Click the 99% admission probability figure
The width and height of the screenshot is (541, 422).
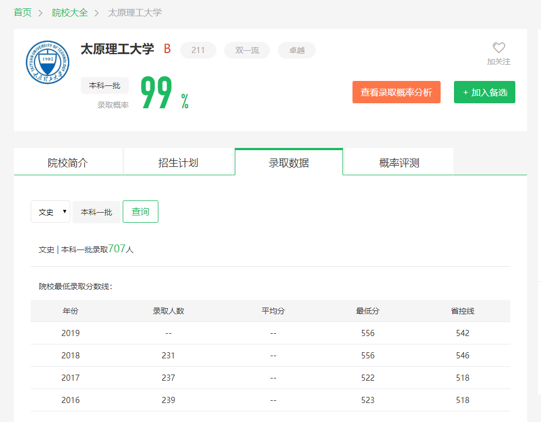[165, 92]
